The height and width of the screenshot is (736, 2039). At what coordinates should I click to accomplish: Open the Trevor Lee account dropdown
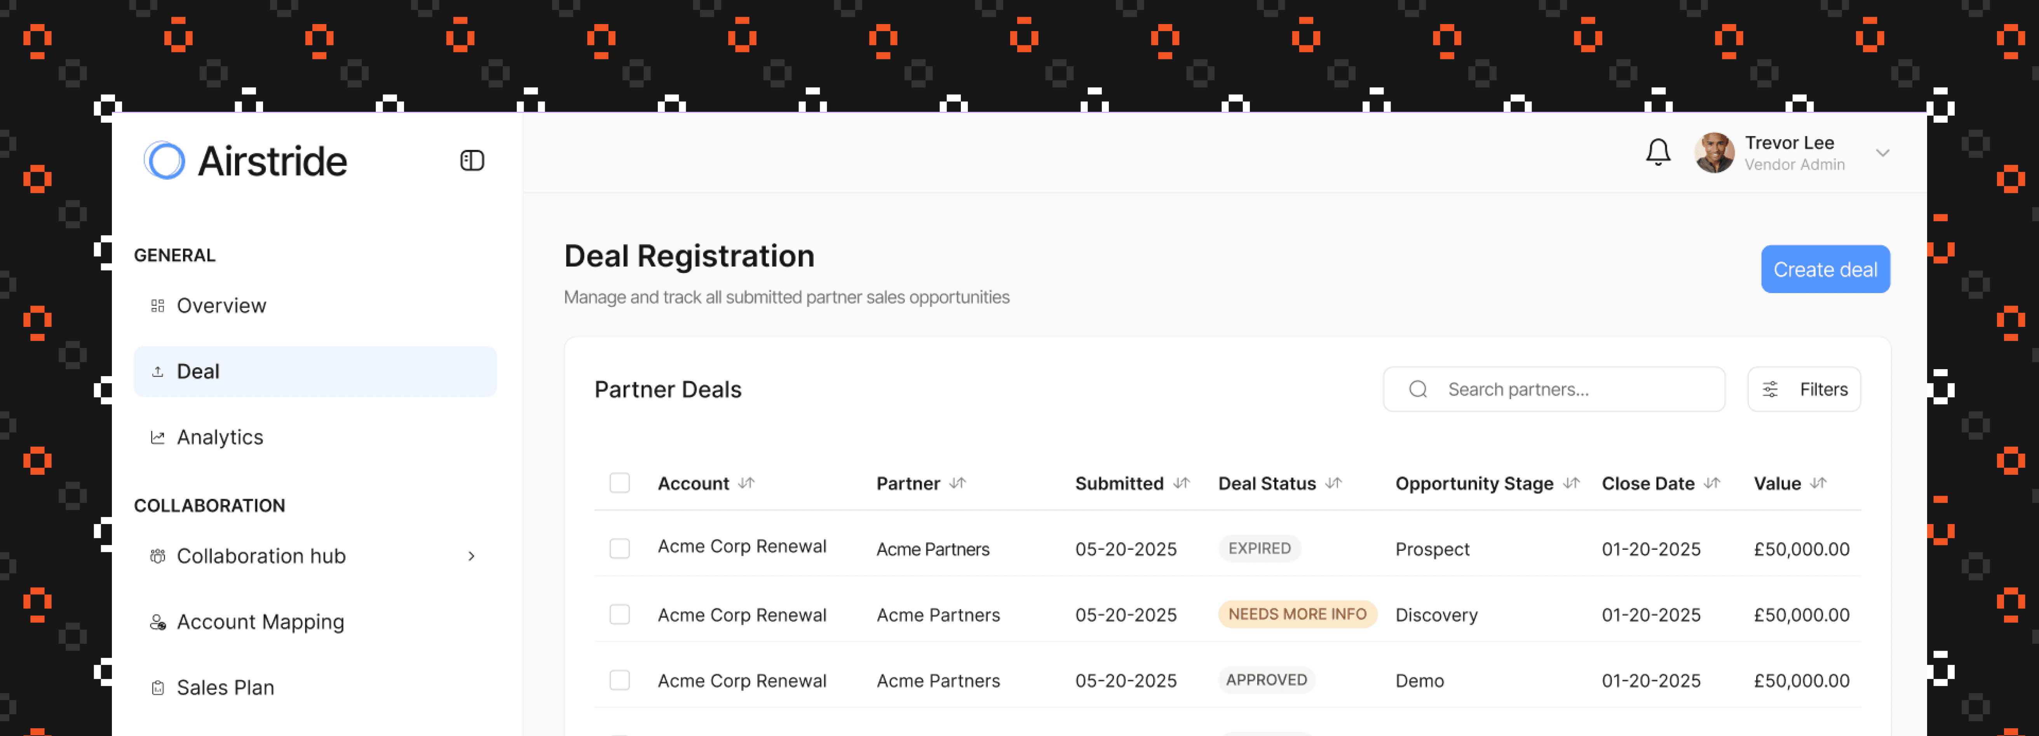pyautogui.click(x=1883, y=153)
